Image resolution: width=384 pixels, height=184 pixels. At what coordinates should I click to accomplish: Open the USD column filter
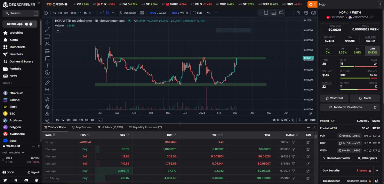pos(127,135)
